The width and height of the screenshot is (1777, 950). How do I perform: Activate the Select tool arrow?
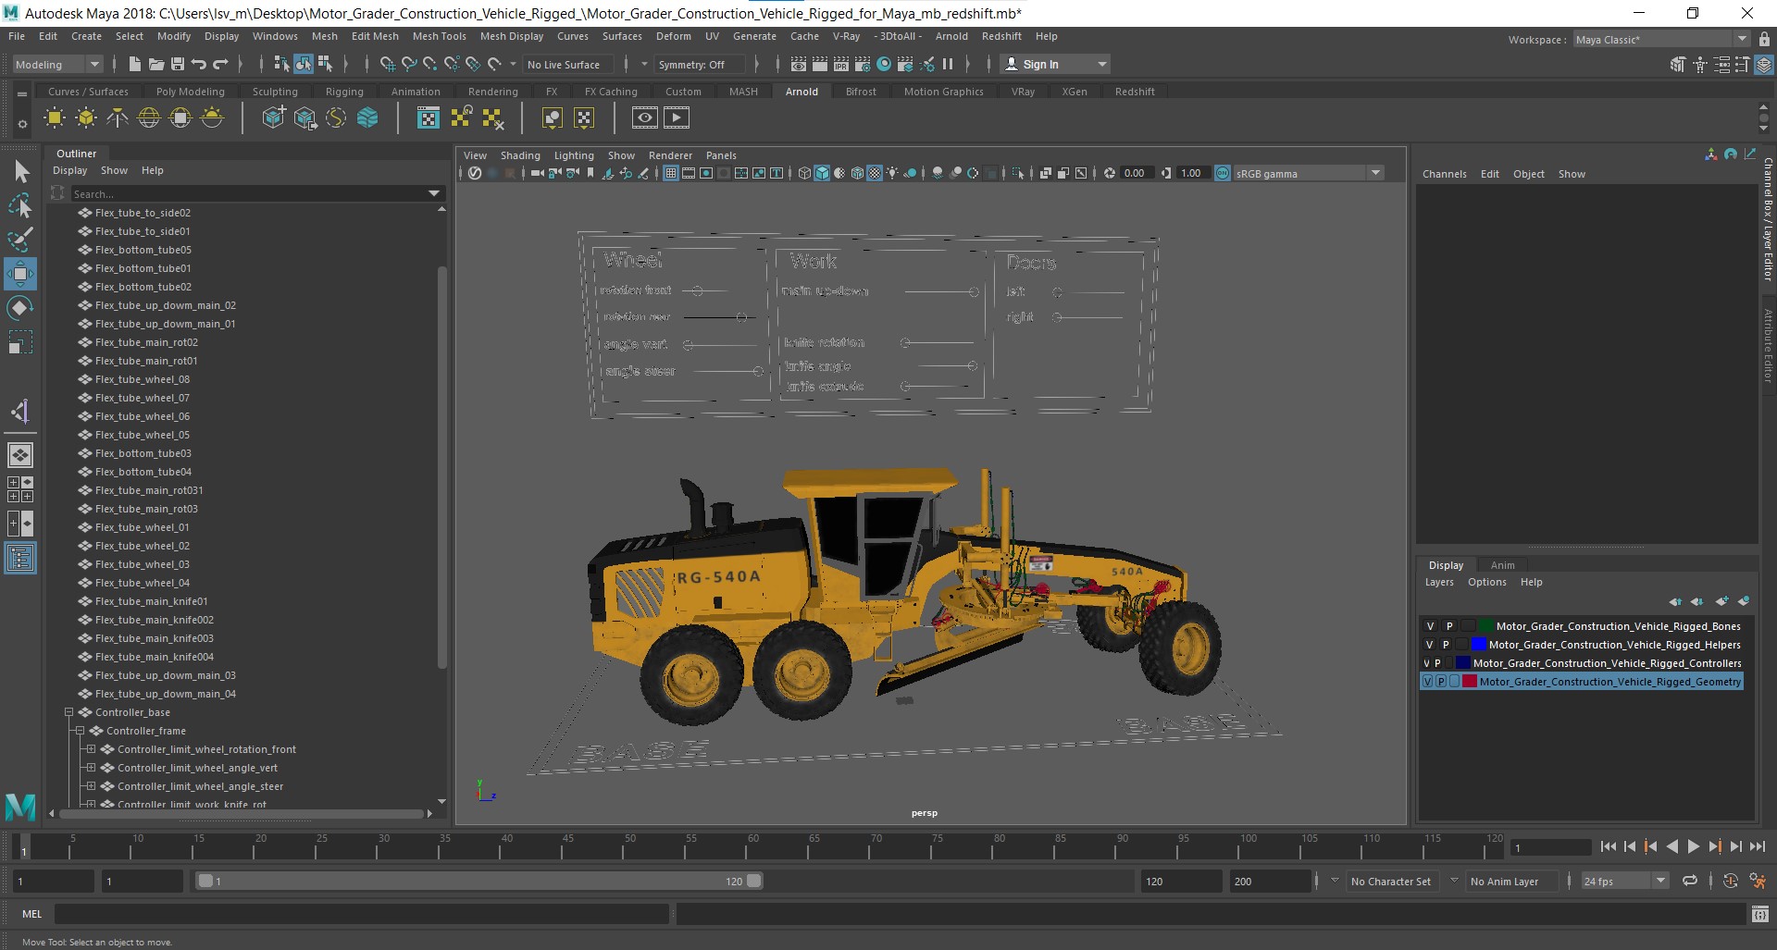pos(21,172)
